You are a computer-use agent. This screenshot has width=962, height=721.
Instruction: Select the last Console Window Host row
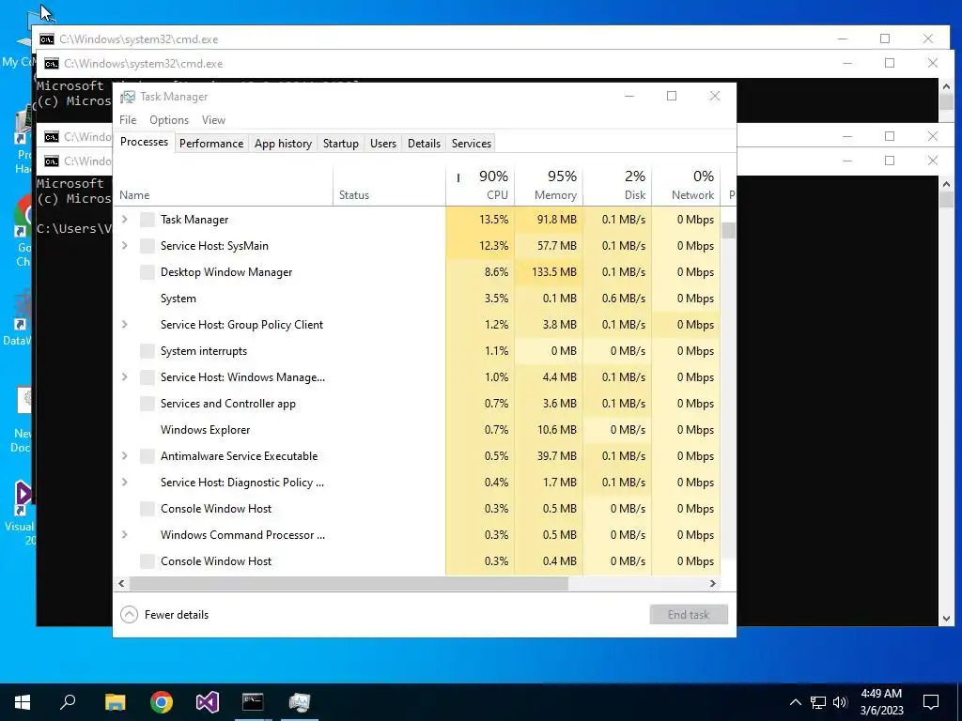[x=417, y=561]
